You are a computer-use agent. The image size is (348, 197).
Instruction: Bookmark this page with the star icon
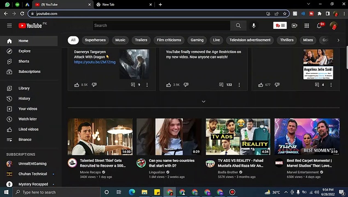click(x=285, y=13)
